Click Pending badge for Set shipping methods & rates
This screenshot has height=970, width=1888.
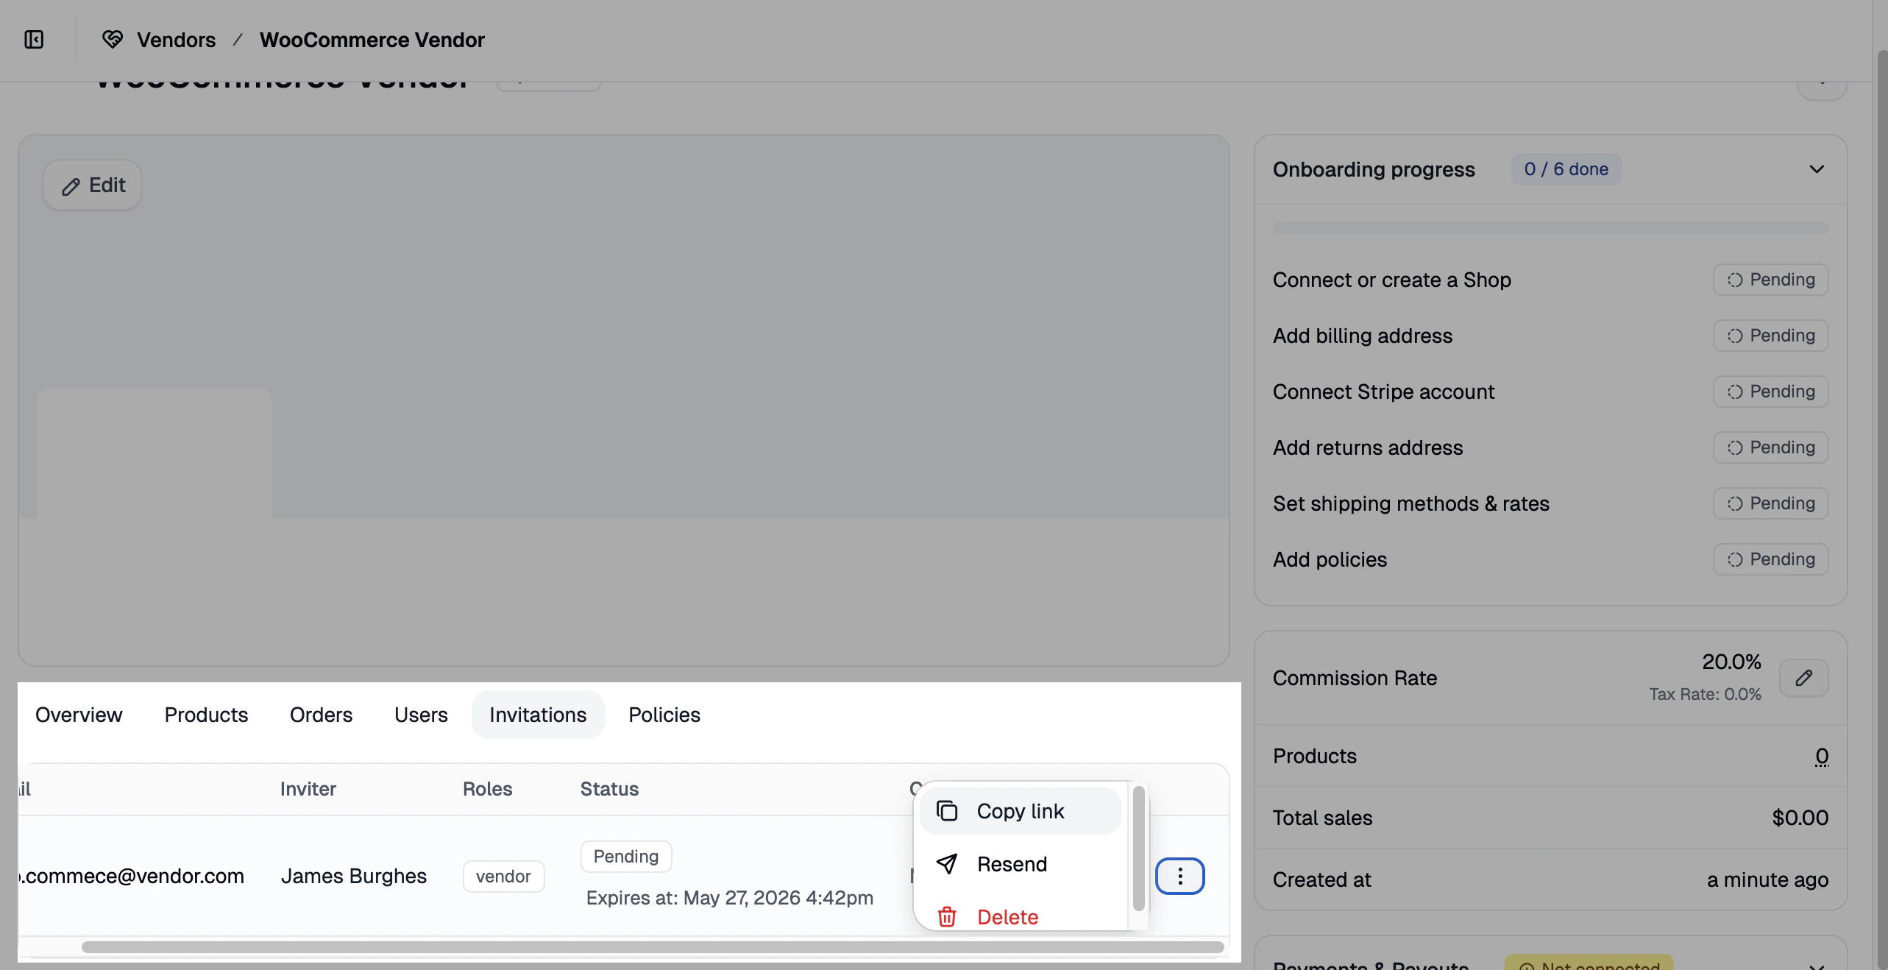point(1770,503)
